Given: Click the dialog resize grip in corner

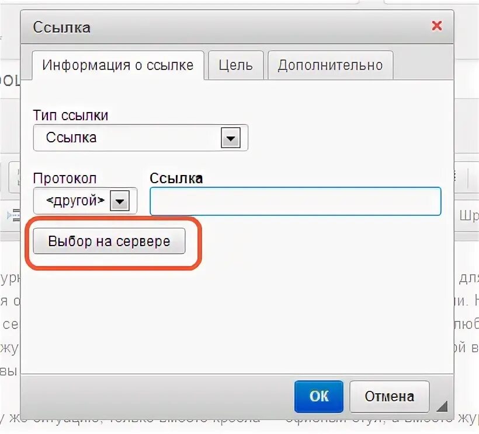Looking at the screenshot, I should [x=442, y=406].
